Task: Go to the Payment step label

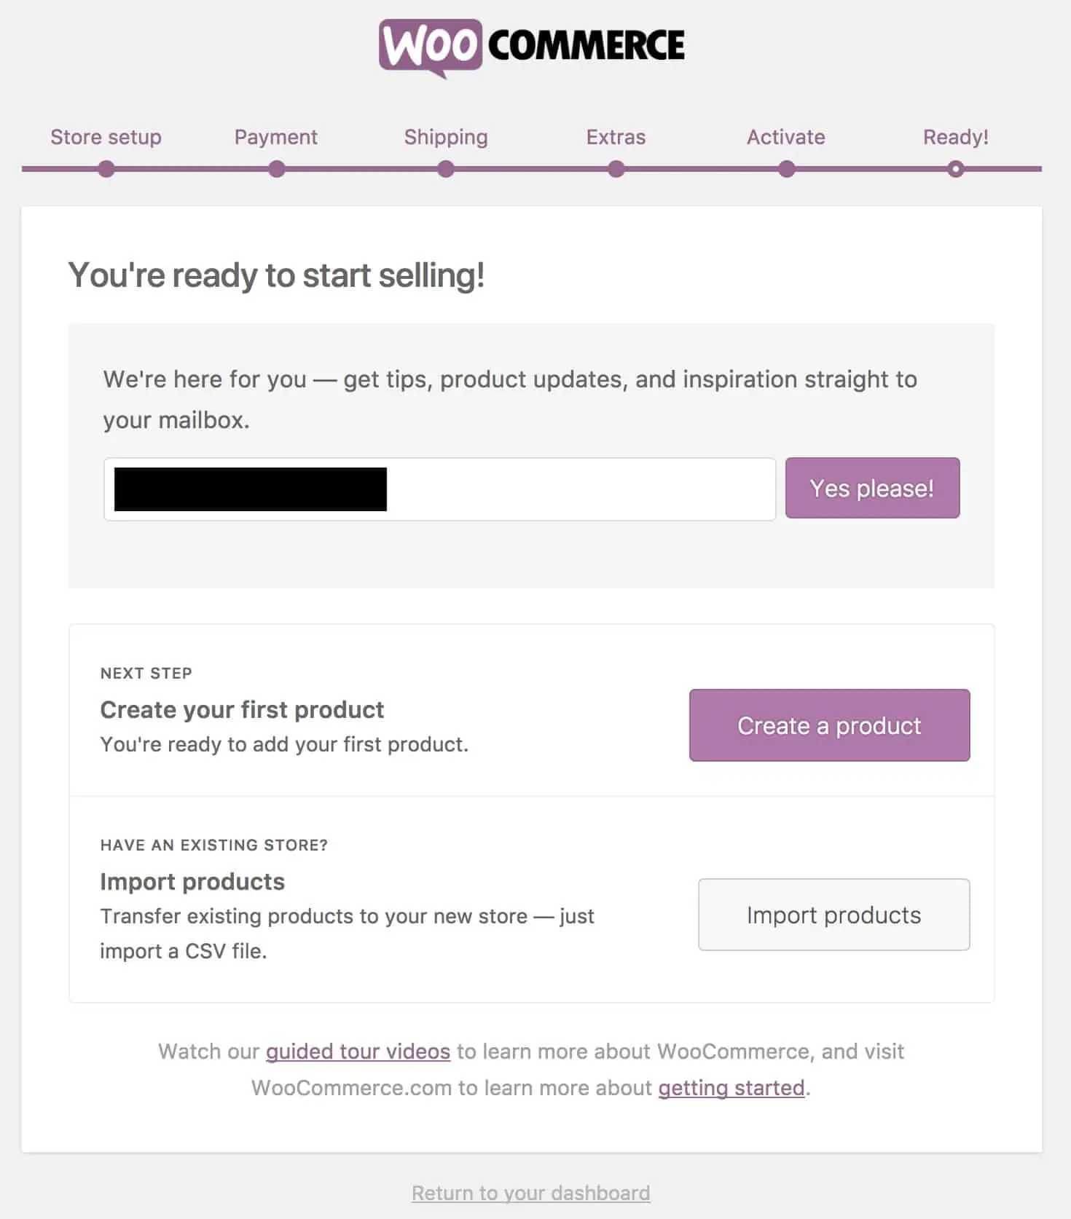Action: click(x=276, y=137)
